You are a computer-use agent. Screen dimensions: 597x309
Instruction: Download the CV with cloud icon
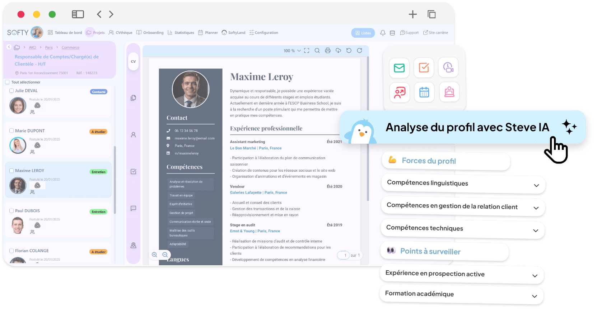click(x=338, y=51)
